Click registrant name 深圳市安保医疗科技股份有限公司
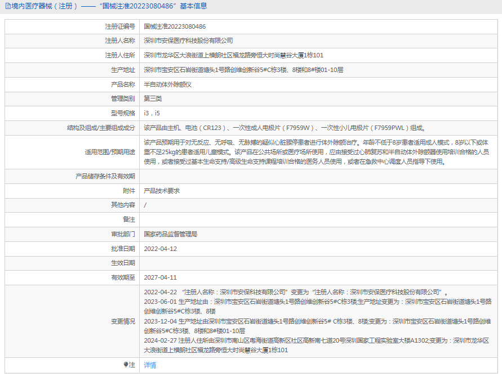This screenshot has width=502, height=377. [x=188, y=41]
